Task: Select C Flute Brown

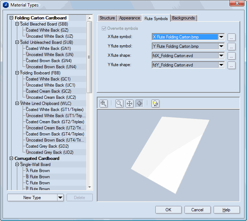Action: pos(38,183)
